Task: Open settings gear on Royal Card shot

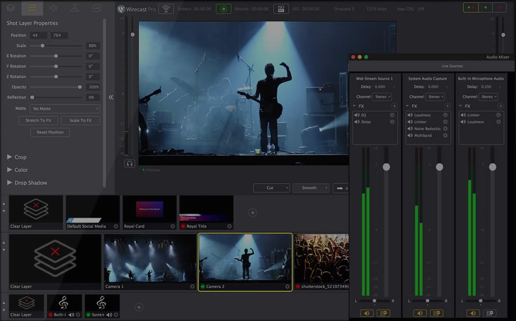Action: coord(173,226)
